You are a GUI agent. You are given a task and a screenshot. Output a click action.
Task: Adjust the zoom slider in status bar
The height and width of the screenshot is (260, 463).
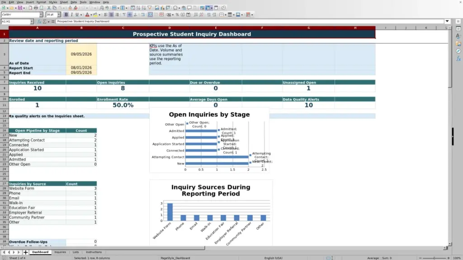tap(435, 258)
